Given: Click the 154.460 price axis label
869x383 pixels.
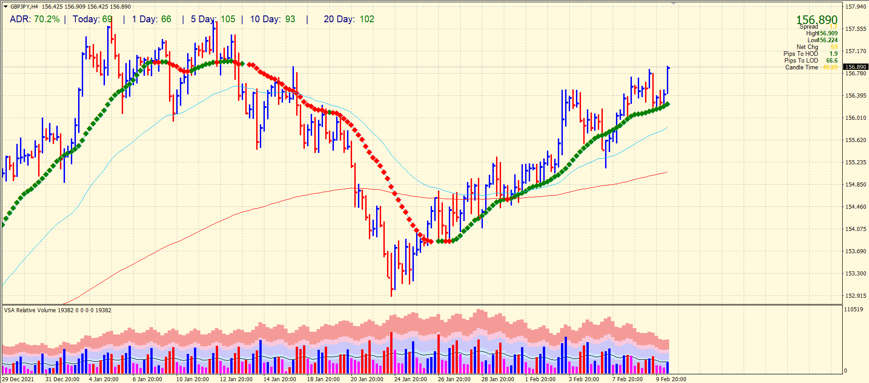Looking at the screenshot, I should pos(855,207).
